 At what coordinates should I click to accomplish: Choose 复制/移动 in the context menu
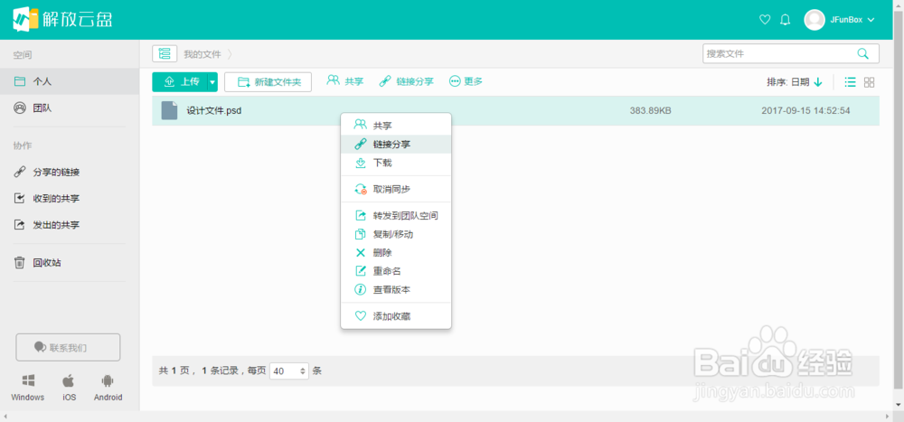pyautogui.click(x=396, y=235)
